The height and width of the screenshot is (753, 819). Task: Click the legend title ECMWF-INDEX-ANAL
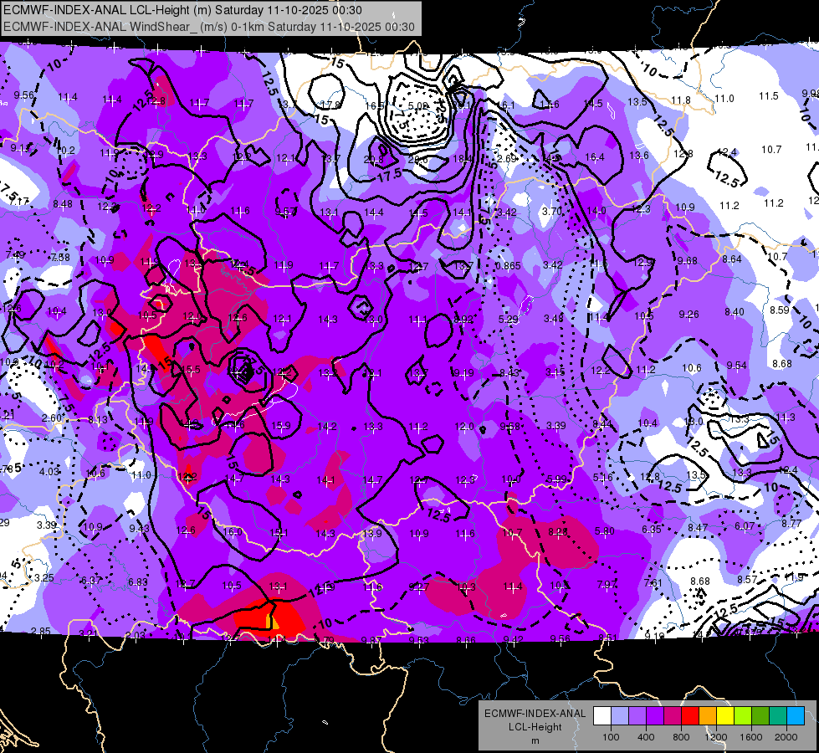pos(535,714)
